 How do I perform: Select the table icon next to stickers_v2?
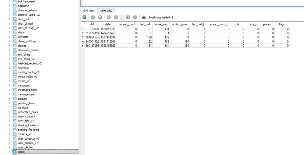coord(15,134)
